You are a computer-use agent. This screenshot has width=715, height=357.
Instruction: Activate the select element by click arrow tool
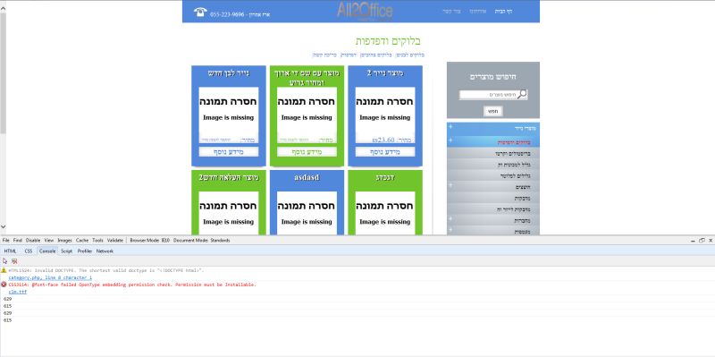pos(5,261)
